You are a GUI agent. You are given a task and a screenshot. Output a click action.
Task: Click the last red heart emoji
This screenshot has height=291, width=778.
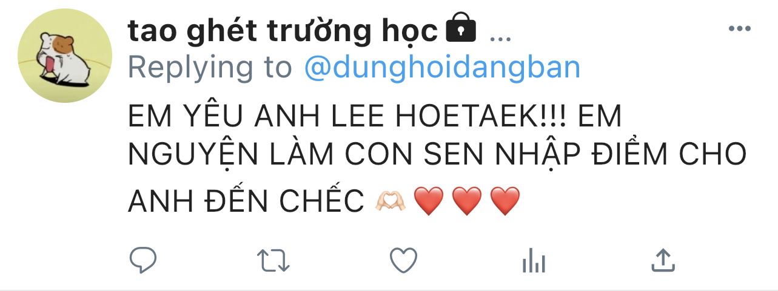(x=505, y=201)
